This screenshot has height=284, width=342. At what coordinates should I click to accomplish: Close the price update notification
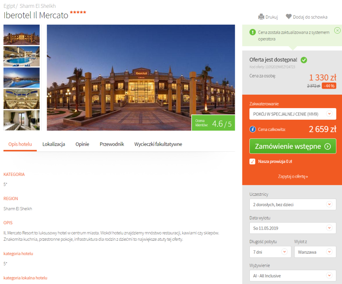[337, 30]
